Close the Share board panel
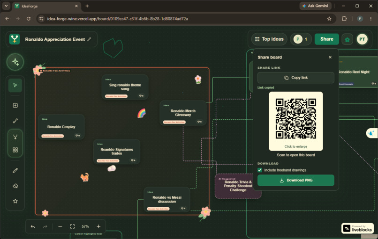The image size is (378, 239). click(x=330, y=57)
